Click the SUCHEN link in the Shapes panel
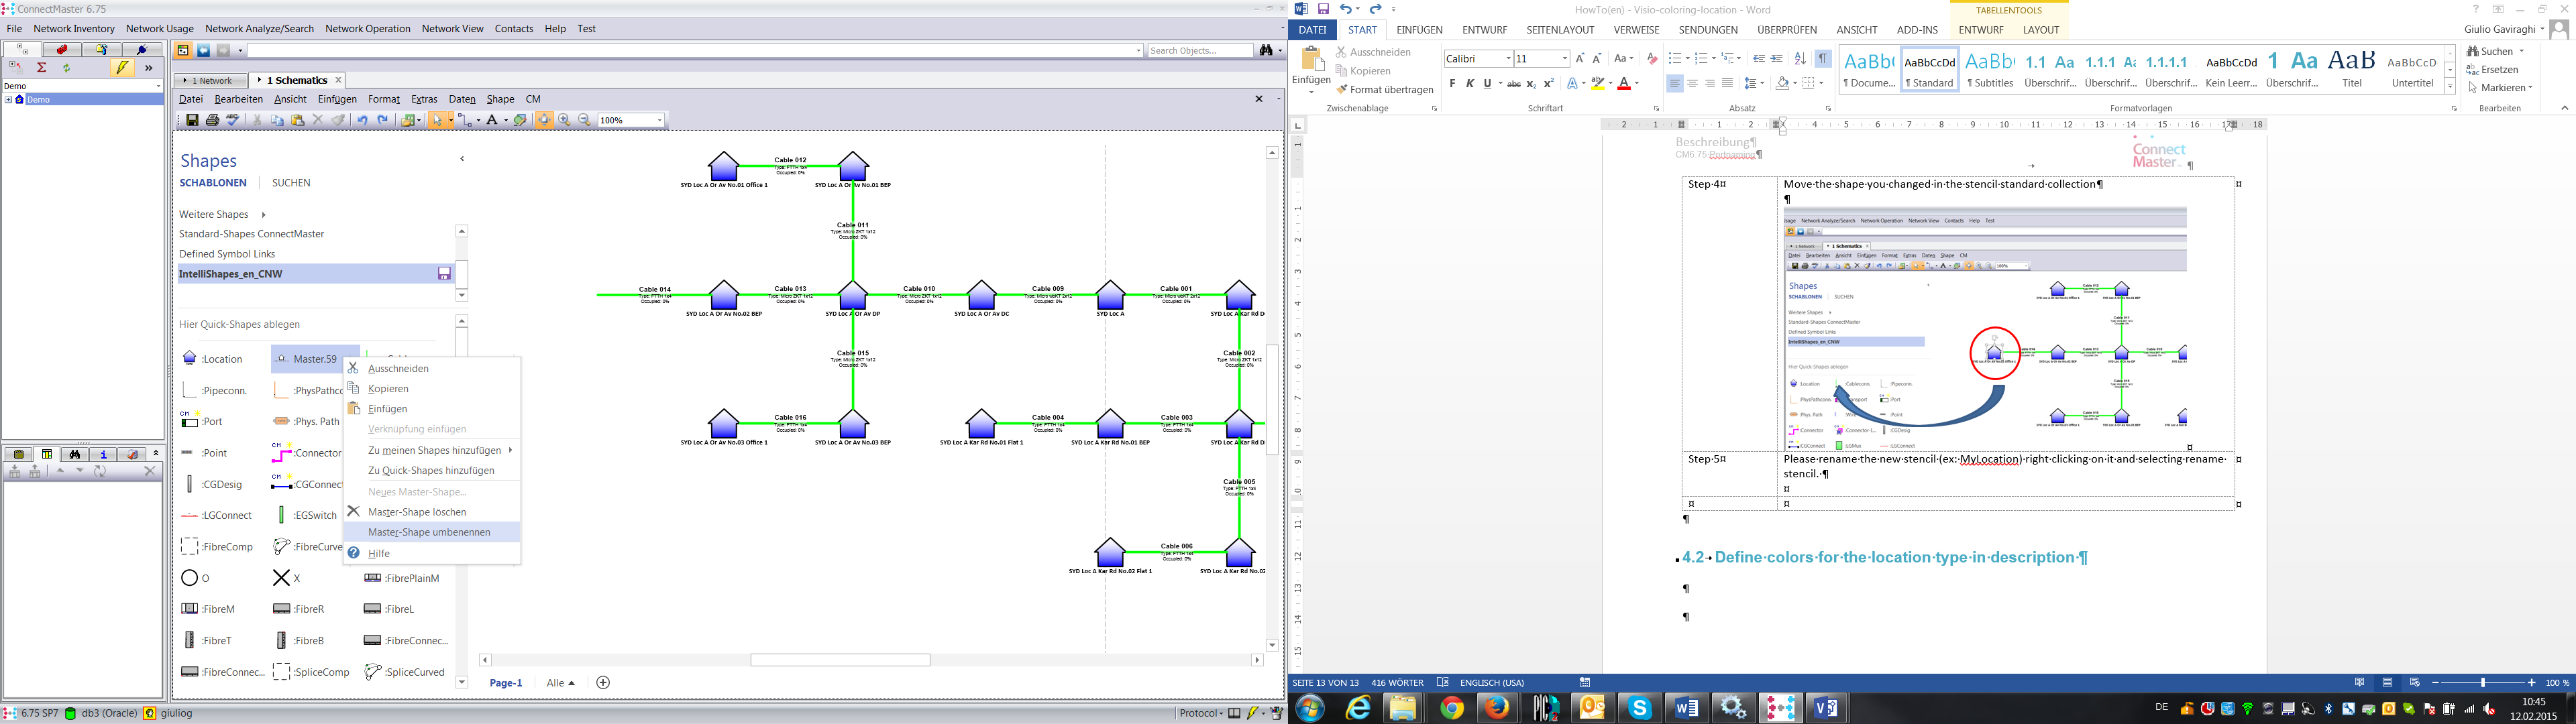Screen dimensions: 2576x724 pos(291,183)
